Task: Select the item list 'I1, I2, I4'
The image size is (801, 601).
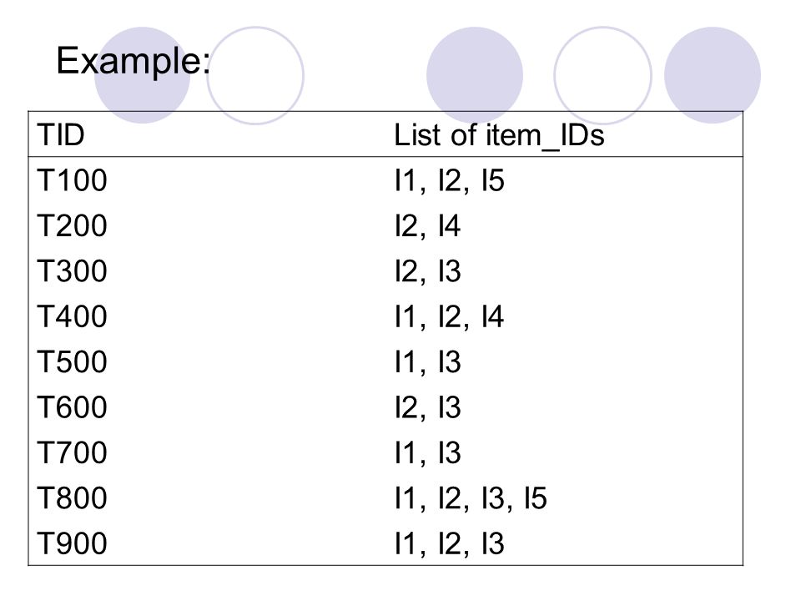Action: point(450,317)
